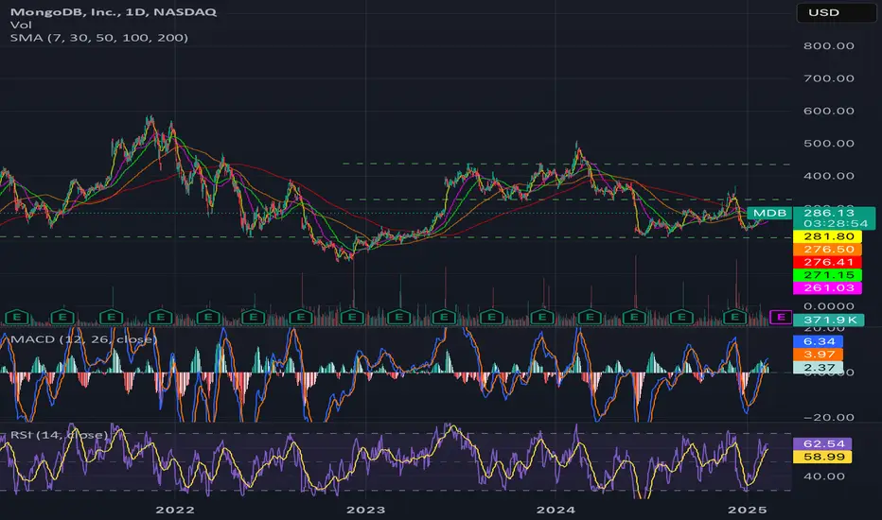Image resolution: width=882 pixels, height=520 pixels.
Task: Click the 2022 label on time axis
Action: pos(175,510)
